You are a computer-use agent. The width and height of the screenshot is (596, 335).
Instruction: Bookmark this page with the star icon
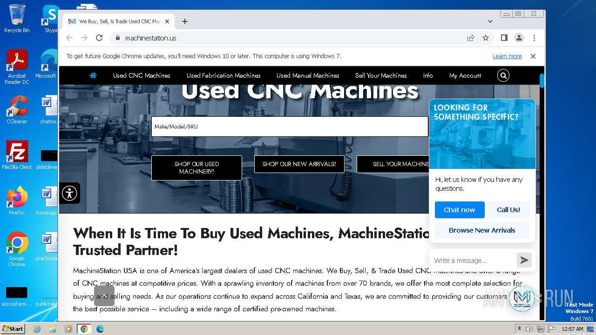[486, 38]
